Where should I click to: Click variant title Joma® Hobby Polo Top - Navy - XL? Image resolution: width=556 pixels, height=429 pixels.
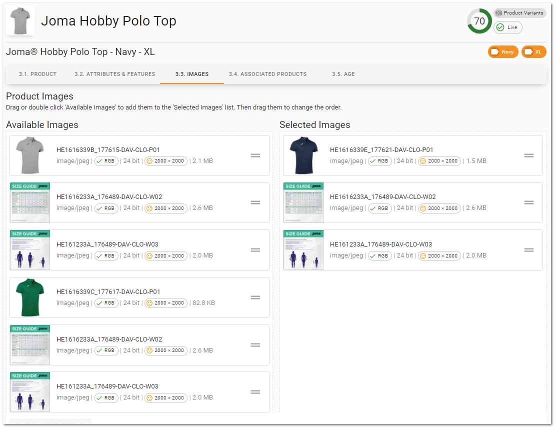tap(80, 52)
